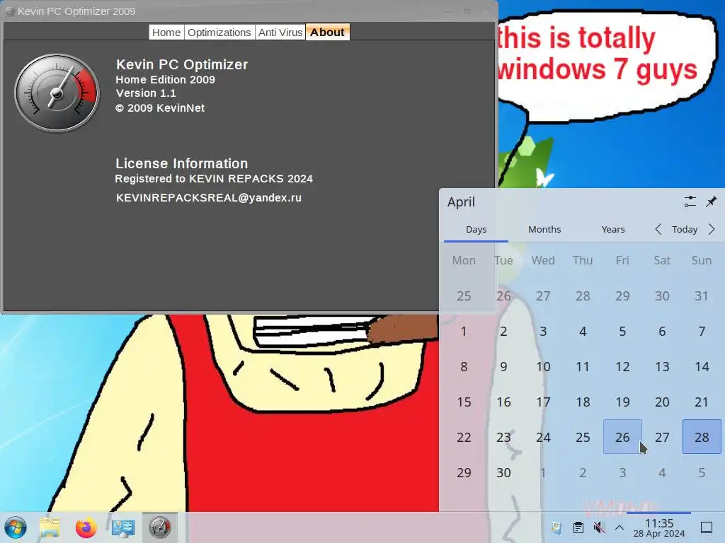The image size is (725, 543).
Task: Click the speedometer gauge logo
Action: pyautogui.click(x=57, y=93)
